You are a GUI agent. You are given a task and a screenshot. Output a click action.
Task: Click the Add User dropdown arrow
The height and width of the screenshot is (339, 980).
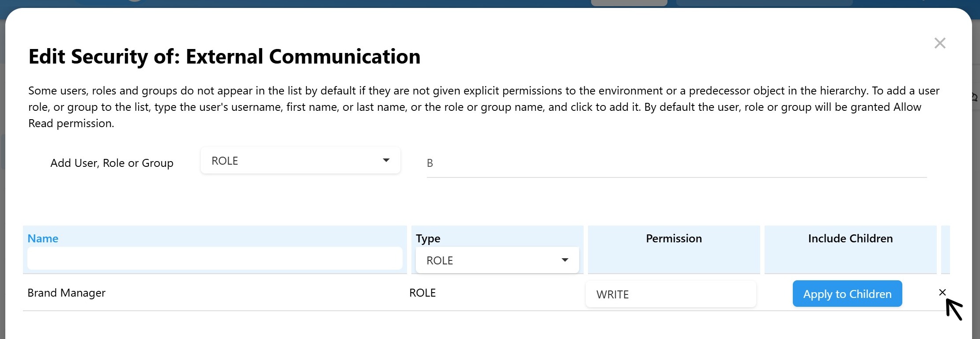pos(386,160)
